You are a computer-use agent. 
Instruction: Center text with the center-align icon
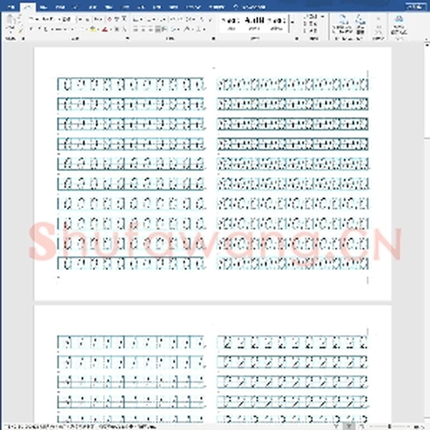pyautogui.click(x=143, y=29)
